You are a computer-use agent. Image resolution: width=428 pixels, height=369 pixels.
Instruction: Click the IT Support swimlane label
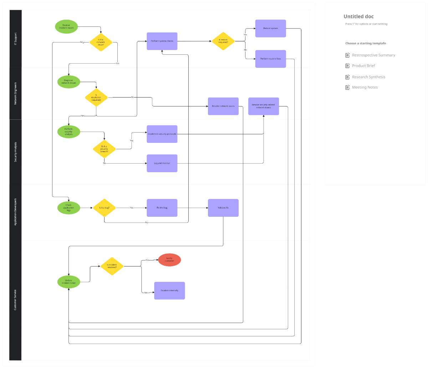point(15,38)
